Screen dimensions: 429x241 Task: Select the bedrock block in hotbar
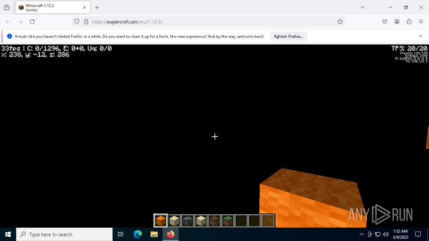tap(188, 221)
